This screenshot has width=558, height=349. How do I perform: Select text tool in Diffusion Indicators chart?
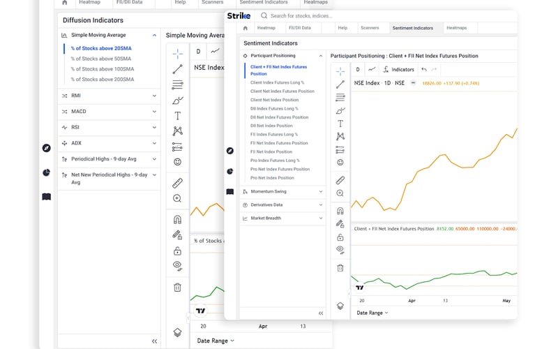178,116
